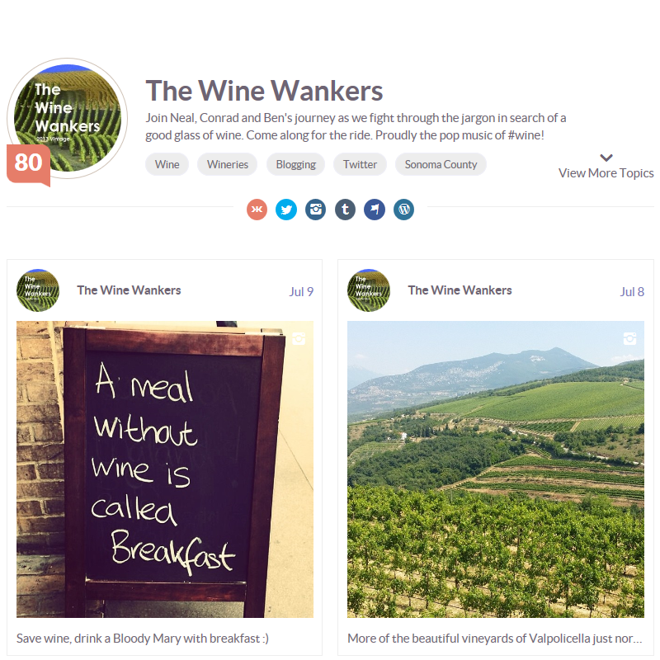Select the Blogging topic tag
The width and height of the screenshot is (660, 660).
[296, 164]
